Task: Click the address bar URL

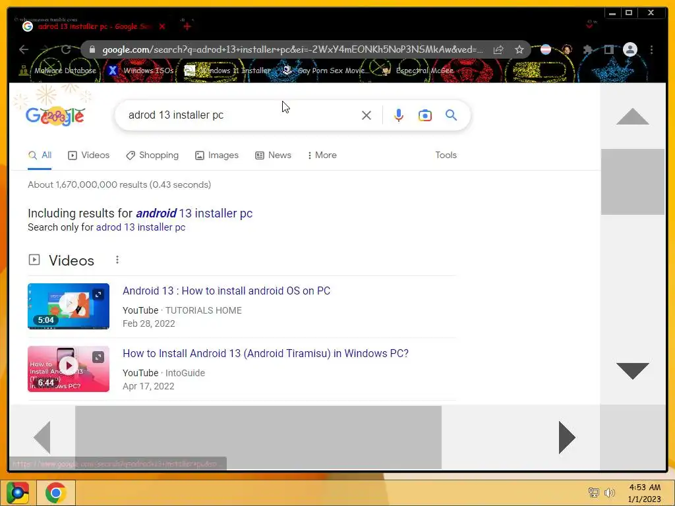Action: click(292, 49)
